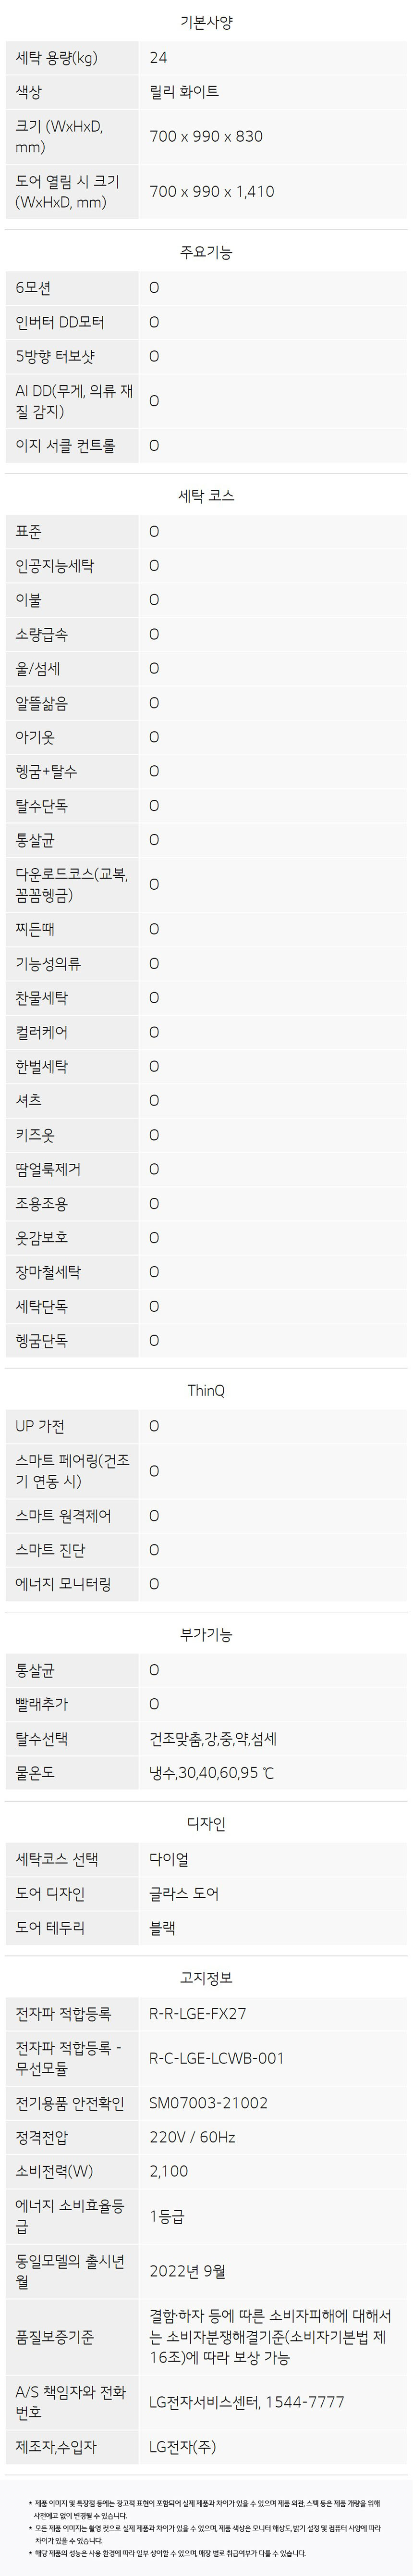Click the 에너지 모니터링 row label
413x2576 pixels.
tap(63, 1584)
